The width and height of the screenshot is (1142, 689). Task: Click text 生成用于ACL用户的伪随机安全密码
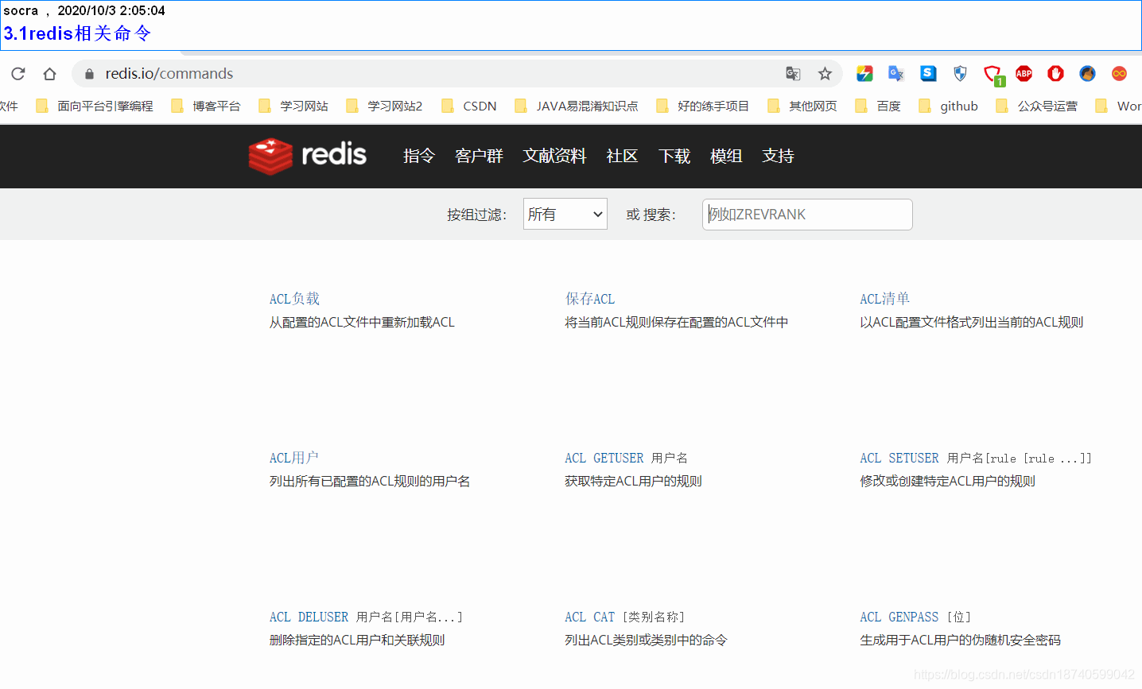[960, 640]
